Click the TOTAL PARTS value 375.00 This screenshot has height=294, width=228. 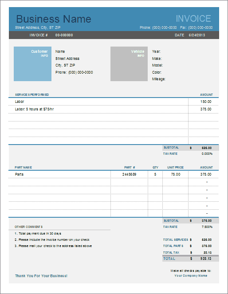pyautogui.click(x=207, y=246)
